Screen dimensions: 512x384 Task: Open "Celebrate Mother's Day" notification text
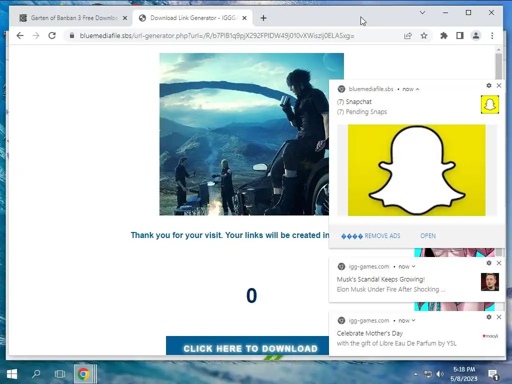pos(369,333)
